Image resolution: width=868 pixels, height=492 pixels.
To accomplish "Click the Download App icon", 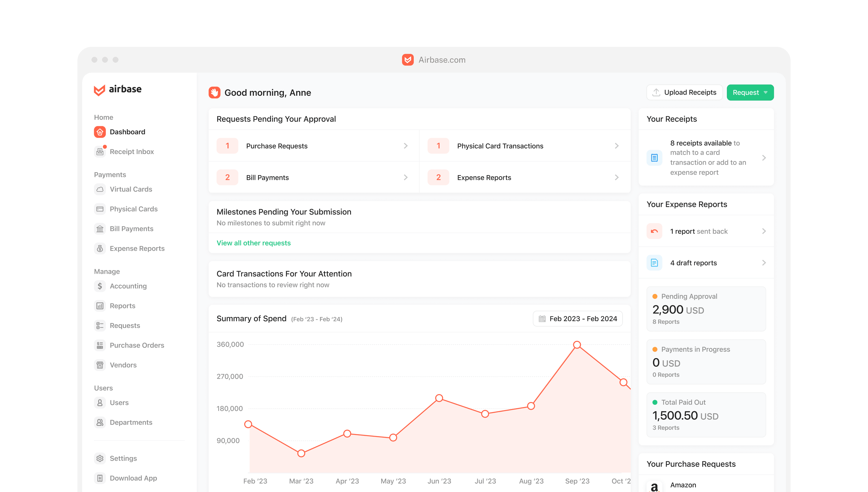I will pyautogui.click(x=100, y=478).
